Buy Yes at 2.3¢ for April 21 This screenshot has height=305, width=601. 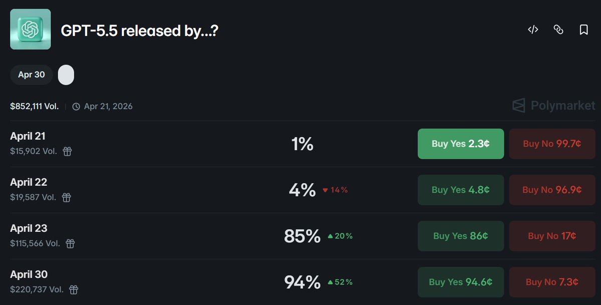tap(461, 144)
